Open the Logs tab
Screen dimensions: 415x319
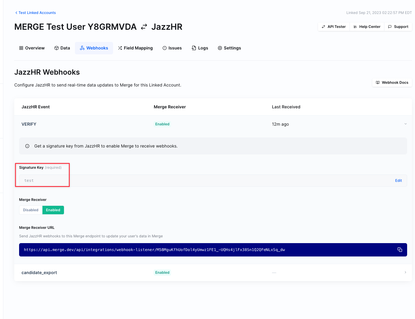(x=200, y=48)
